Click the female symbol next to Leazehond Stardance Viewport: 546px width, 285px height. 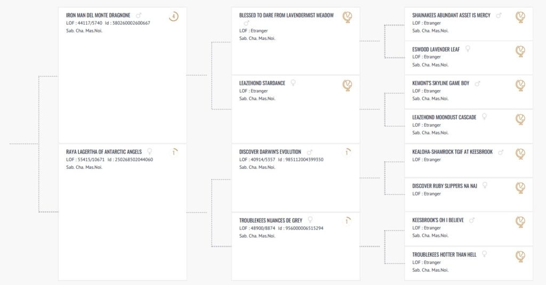pyautogui.click(x=293, y=83)
